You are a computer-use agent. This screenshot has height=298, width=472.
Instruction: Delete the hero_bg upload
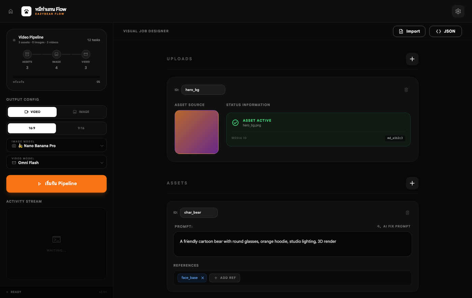click(406, 90)
